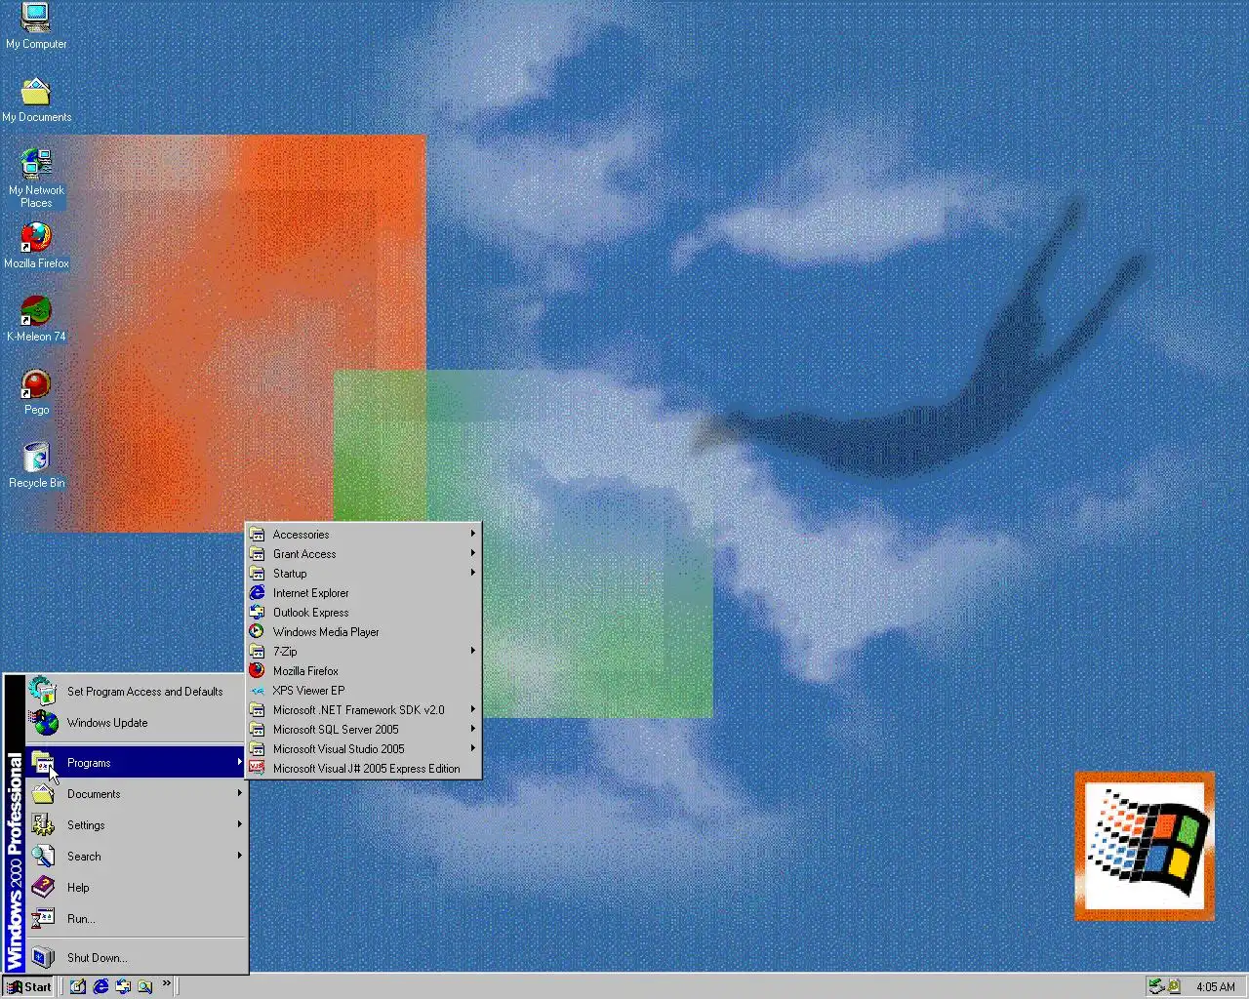Expand Microsoft Visual Studio 2005 arrow
The image size is (1249, 999).
473,748
